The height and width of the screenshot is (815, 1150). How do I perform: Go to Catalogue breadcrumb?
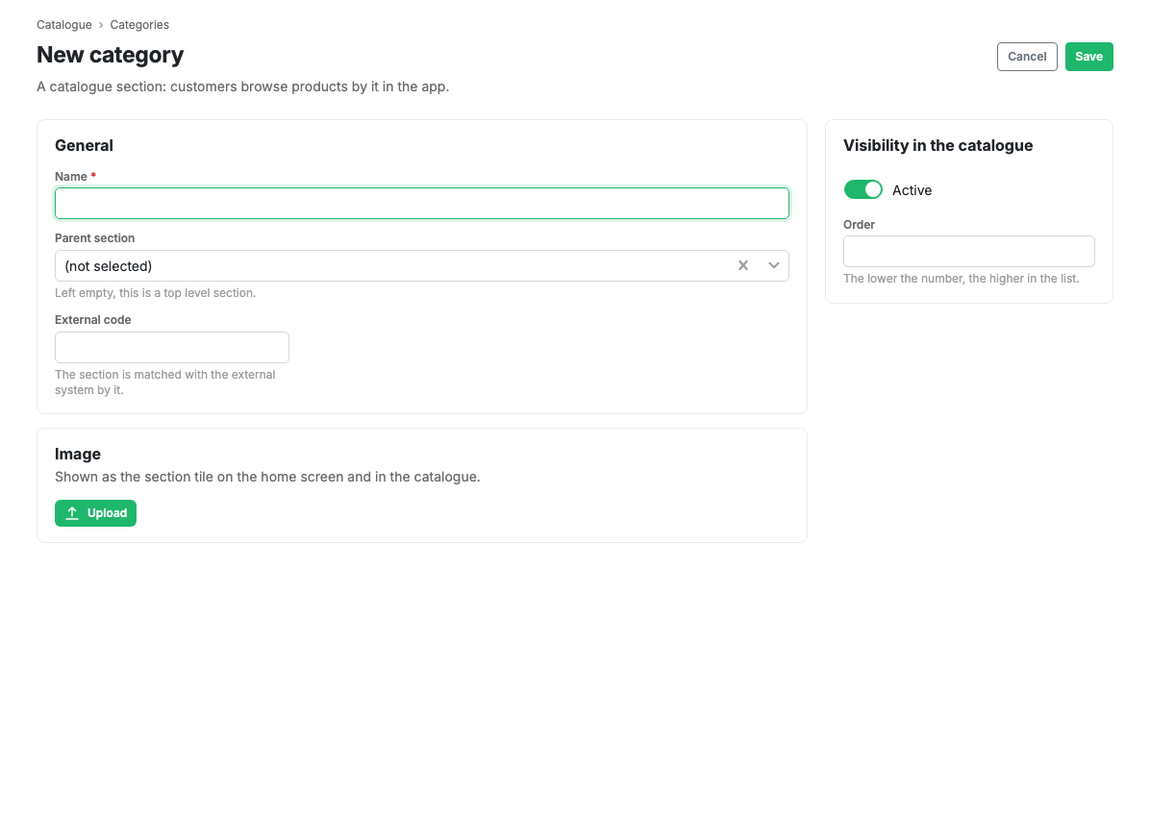pos(64,25)
